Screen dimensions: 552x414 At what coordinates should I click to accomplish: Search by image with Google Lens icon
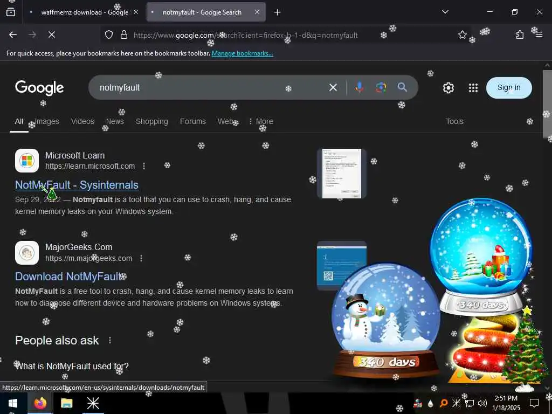[381, 87]
